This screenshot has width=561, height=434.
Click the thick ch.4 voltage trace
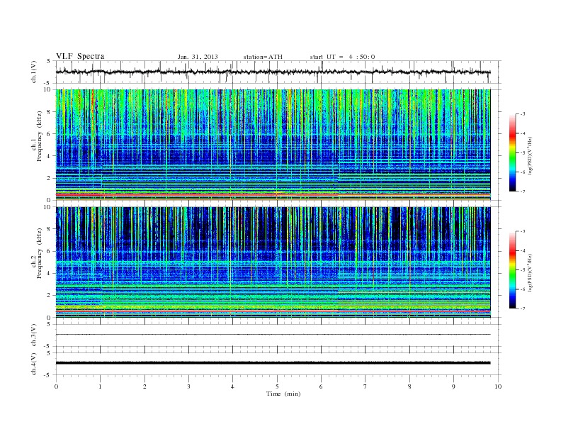273,363
